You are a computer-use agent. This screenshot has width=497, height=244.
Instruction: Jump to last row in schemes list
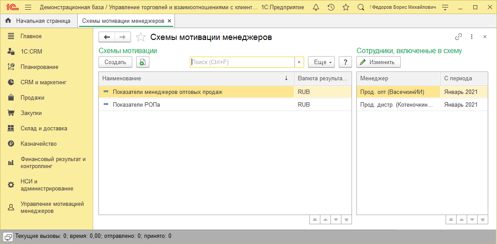coord(346,219)
